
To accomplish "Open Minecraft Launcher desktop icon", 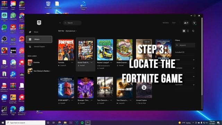I will (x=22, y=6).
